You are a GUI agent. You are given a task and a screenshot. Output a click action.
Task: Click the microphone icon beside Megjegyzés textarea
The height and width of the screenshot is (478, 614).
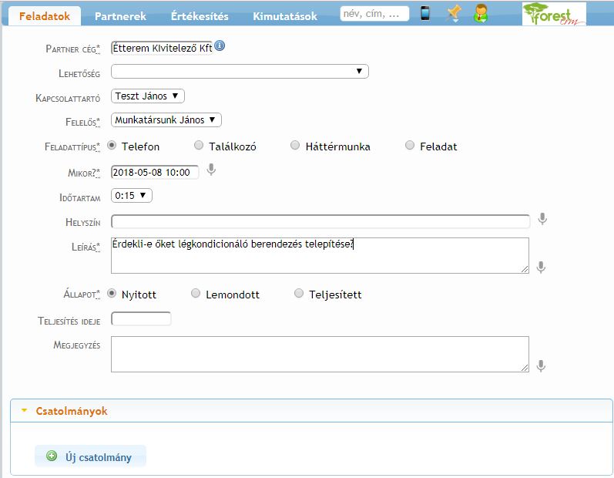pyautogui.click(x=542, y=365)
